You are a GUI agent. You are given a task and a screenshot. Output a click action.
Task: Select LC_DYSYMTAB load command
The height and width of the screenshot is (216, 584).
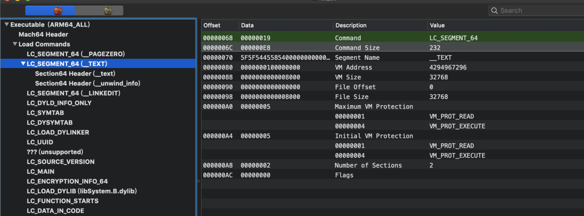tap(49, 122)
